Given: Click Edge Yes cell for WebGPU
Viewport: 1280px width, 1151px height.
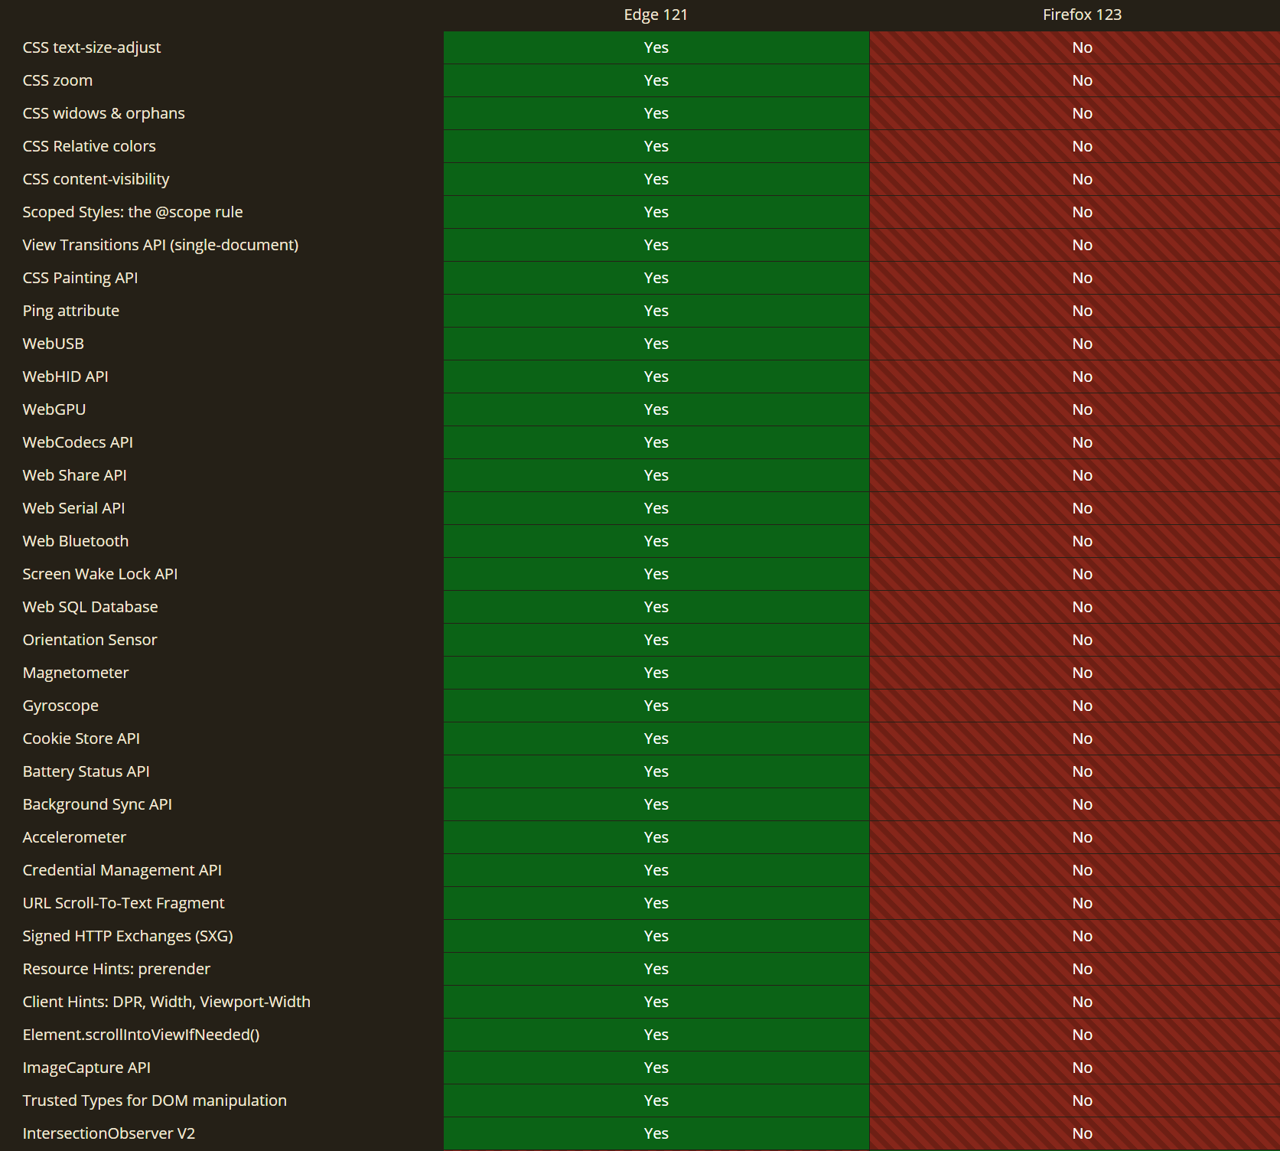Looking at the screenshot, I should pyautogui.click(x=656, y=409).
